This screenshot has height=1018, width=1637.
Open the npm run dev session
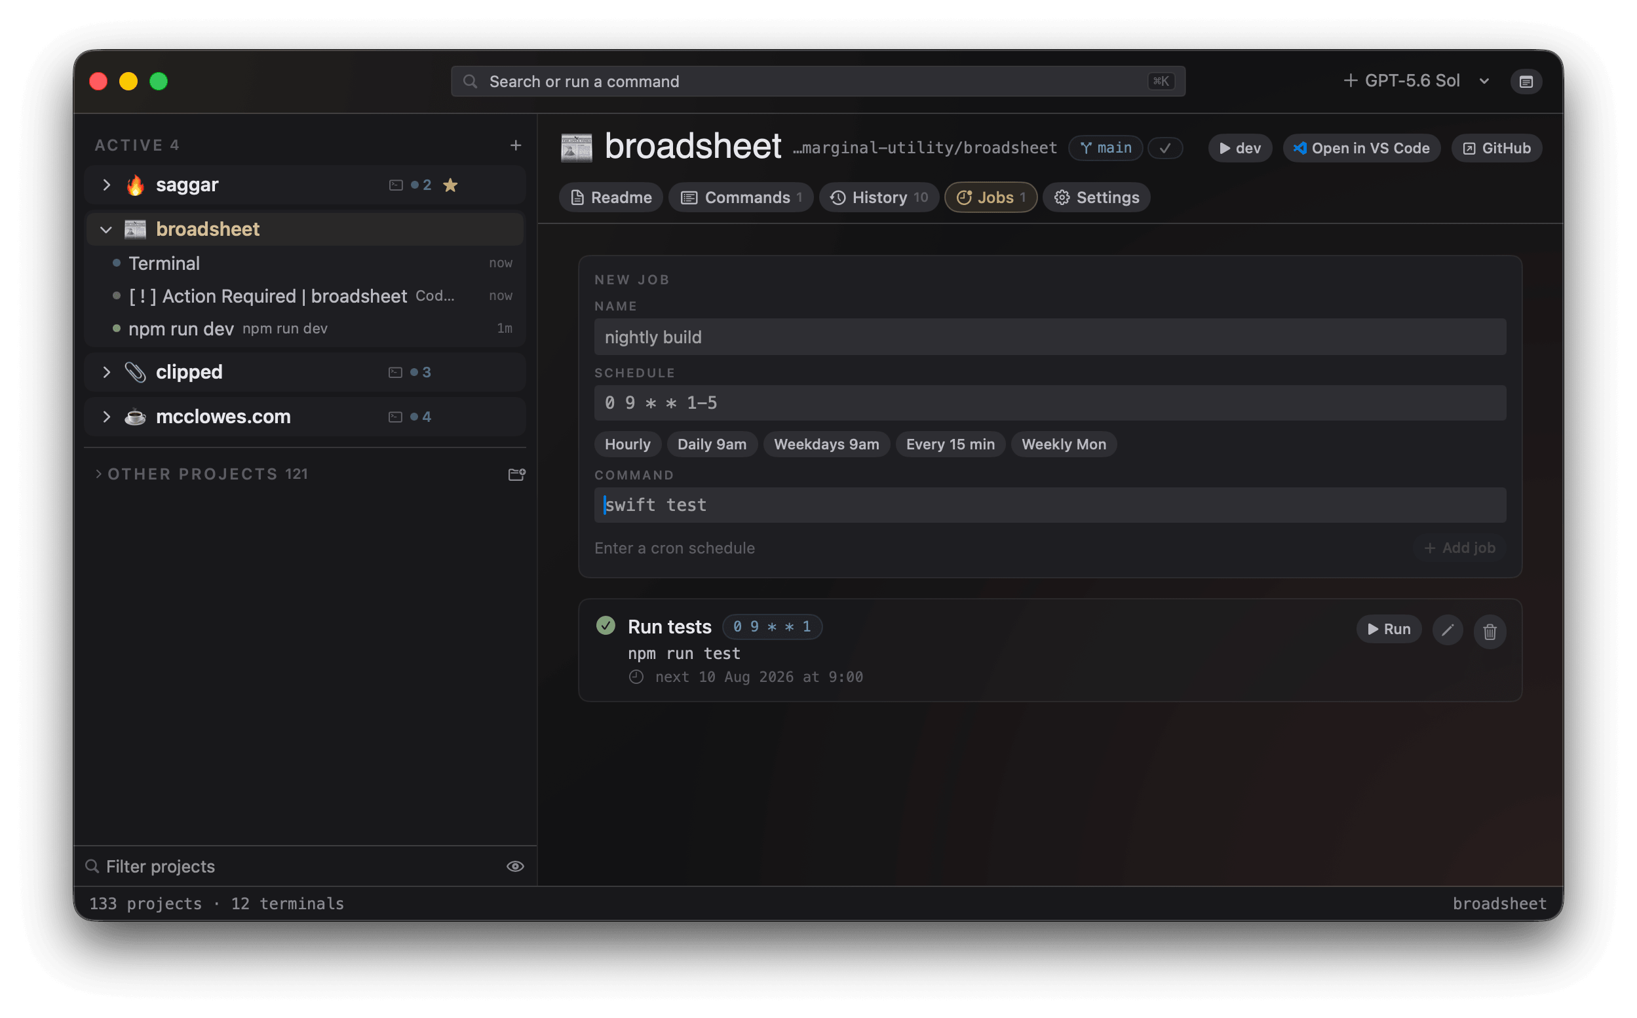[x=305, y=329]
